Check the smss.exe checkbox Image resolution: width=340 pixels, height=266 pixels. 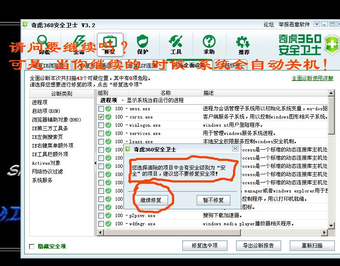(x=101, y=109)
